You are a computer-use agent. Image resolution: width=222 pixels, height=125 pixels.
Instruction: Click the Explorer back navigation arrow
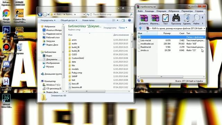coord(40,14)
